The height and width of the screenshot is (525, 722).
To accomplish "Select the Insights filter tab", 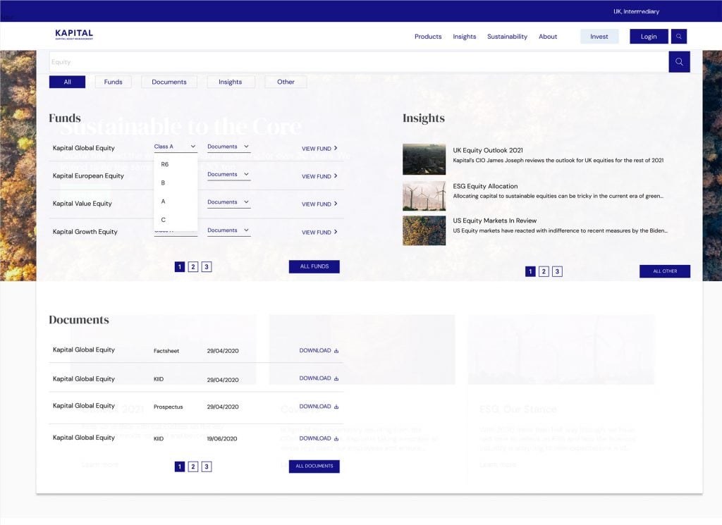I will (231, 82).
